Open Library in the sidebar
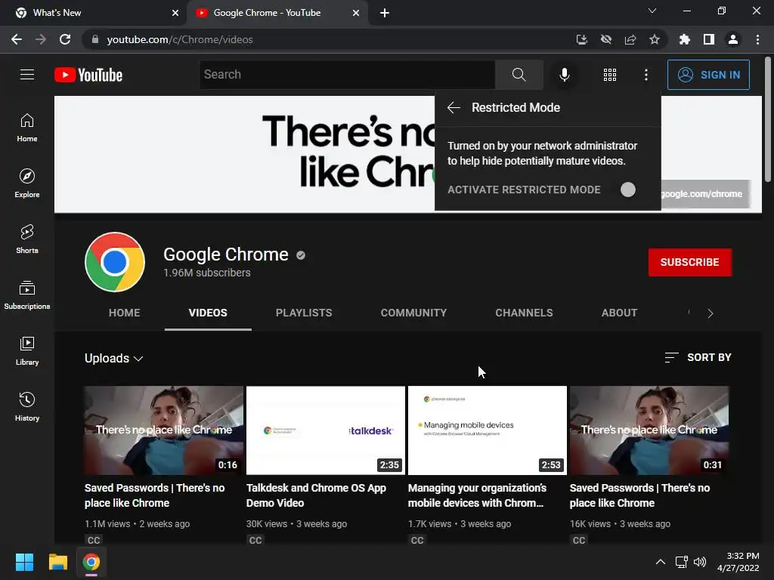 27,350
